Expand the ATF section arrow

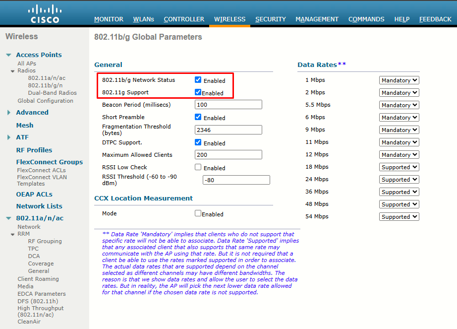coord(9,137)
